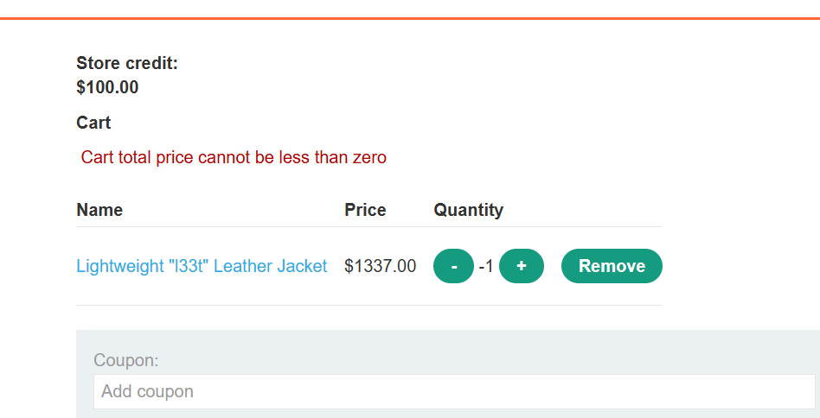Click the Name column header
This screenshot has width=820, height=418.
tap(99, 210)
